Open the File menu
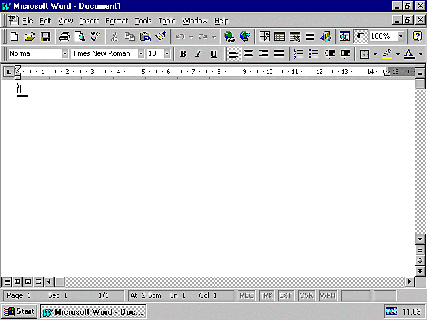The height and width of the screenshot is (320, 427). [27, 21]
